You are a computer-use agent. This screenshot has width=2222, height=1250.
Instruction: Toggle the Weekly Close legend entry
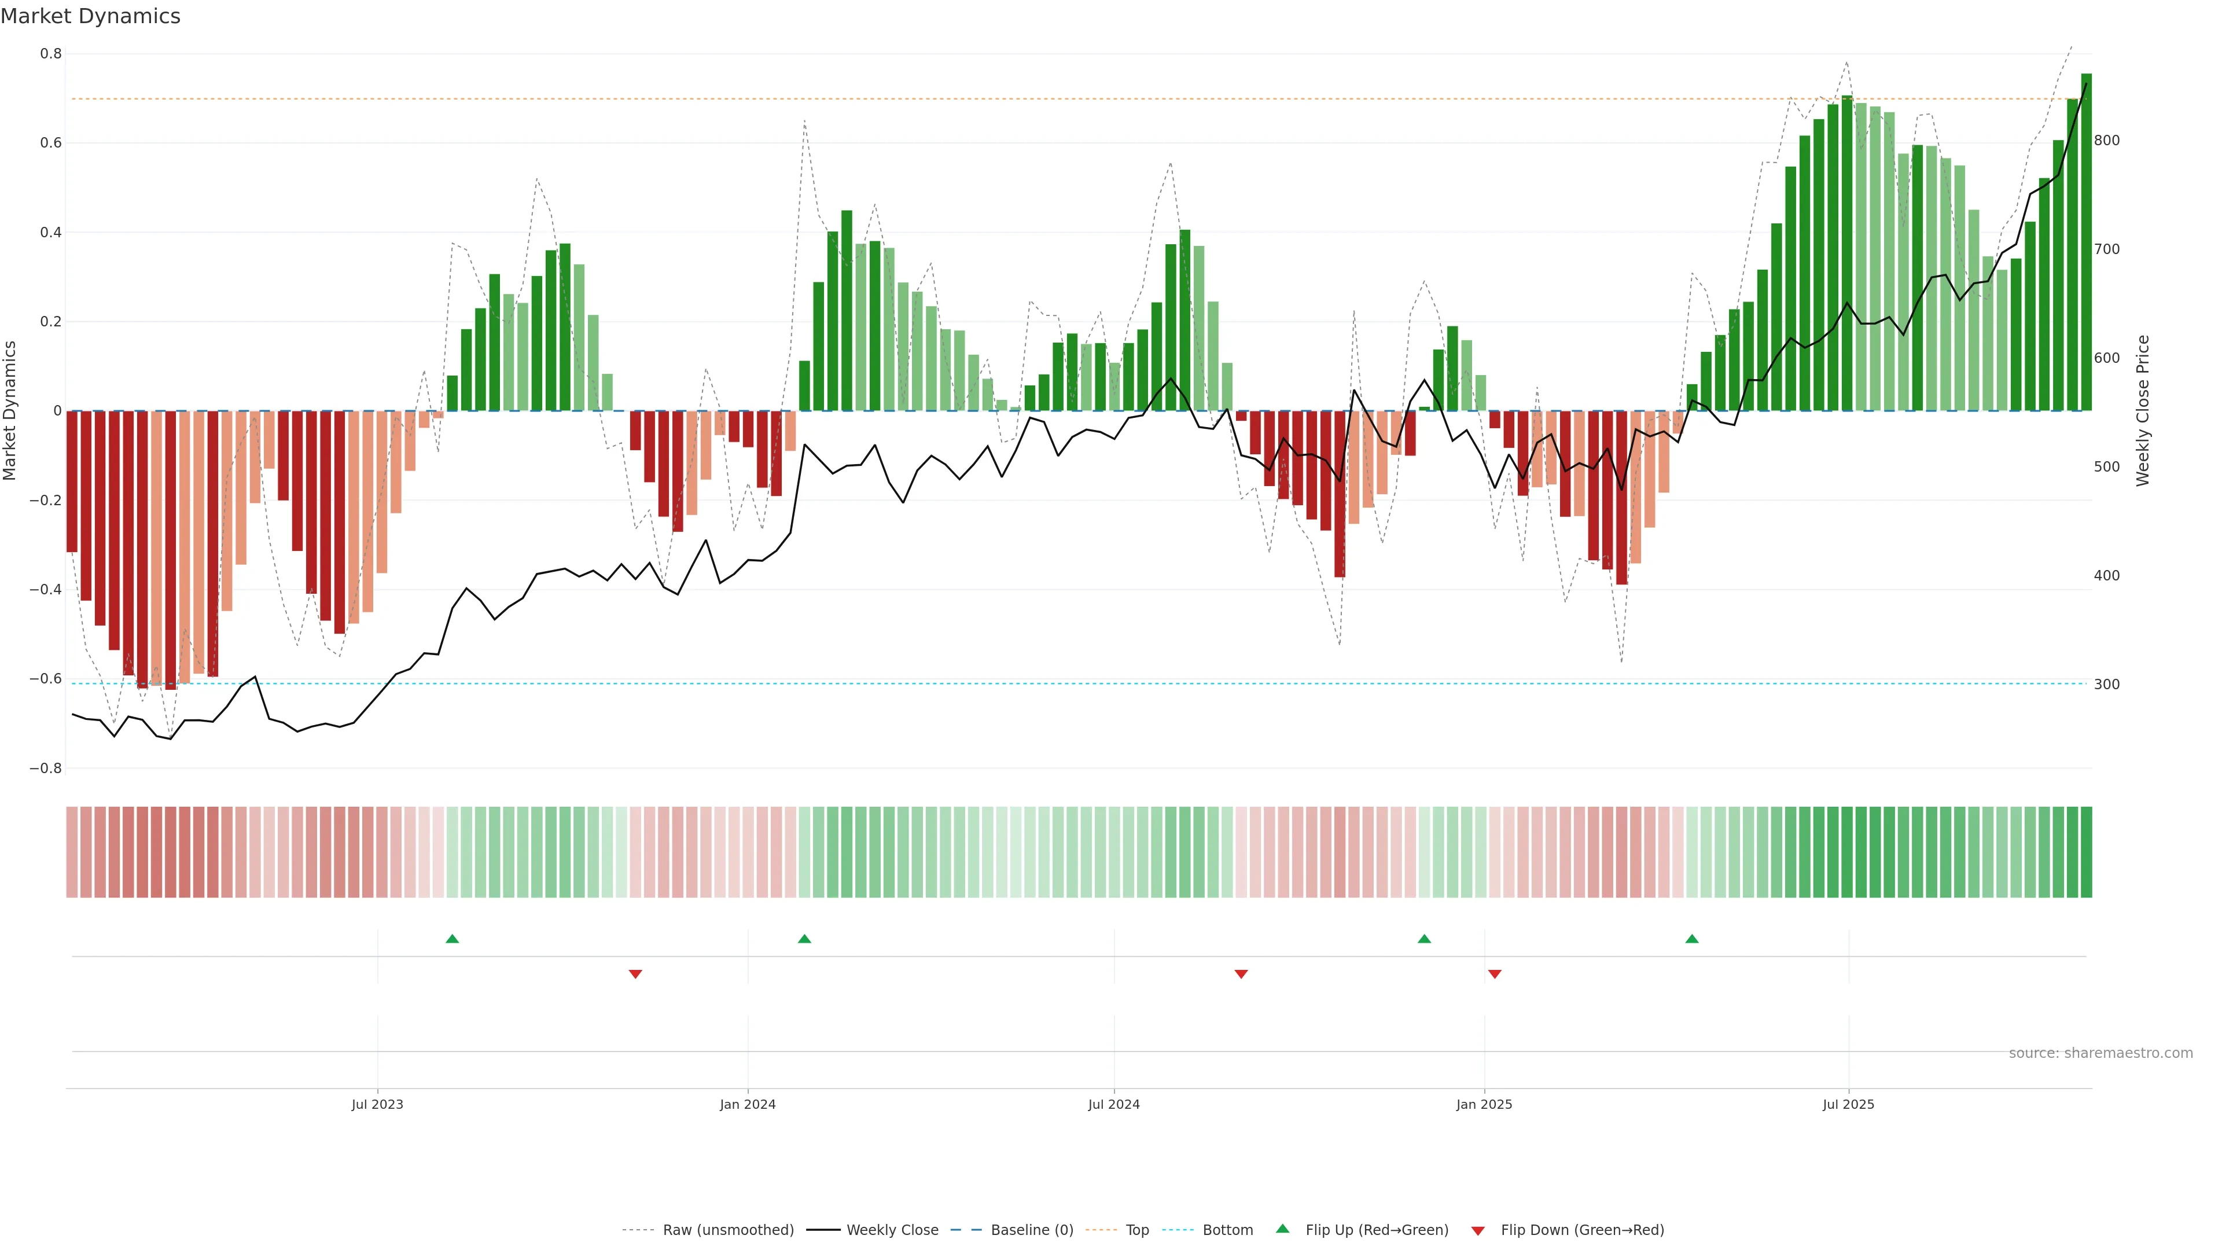click(892, 1230)
